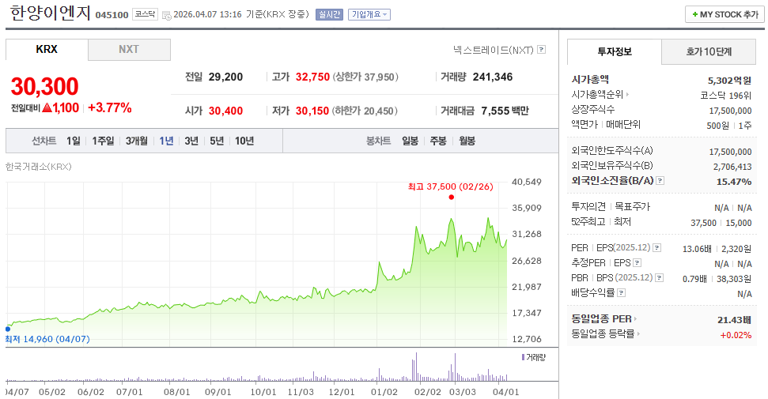Viewport: 768px width, 399px height.
Task: Click the PBR value 0.79배
Action: [694, 279]
